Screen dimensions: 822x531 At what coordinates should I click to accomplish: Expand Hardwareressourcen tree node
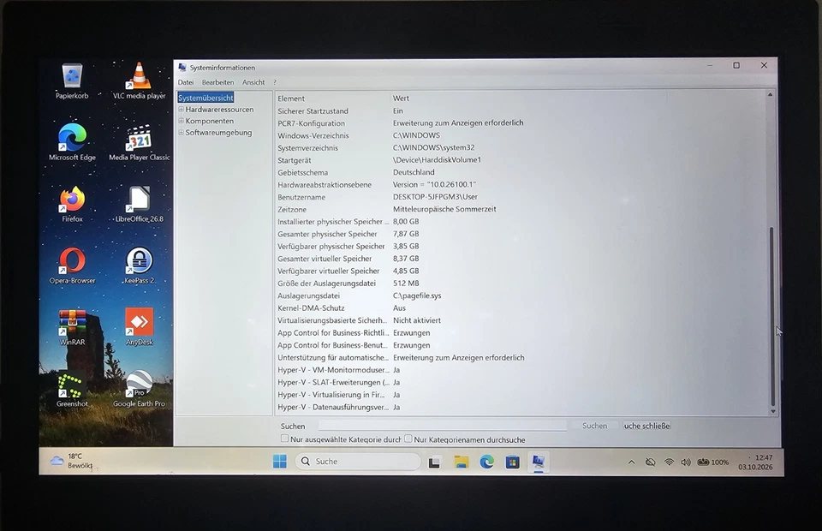click(x=181, y=109)
